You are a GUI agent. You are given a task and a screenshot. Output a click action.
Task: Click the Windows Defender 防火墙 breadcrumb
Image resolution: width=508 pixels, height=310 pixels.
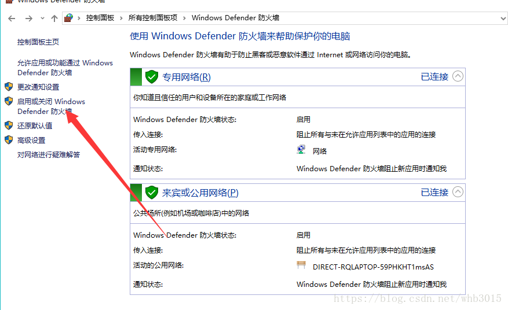tap(236, 18)
